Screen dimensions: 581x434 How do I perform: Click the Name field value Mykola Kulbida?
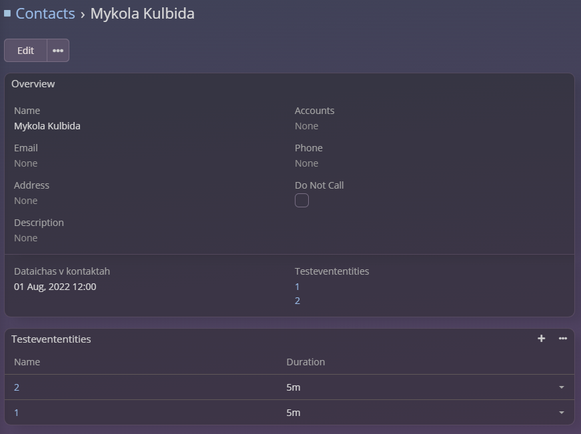click(x=47, y=126)
